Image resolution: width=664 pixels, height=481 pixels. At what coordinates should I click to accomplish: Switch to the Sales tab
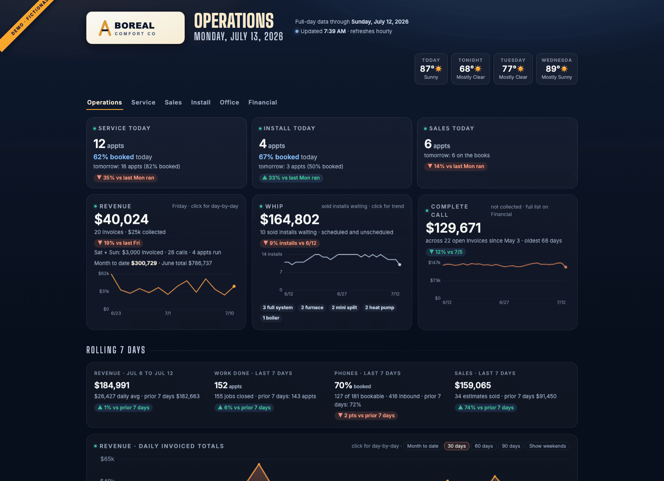click(173, 102)
